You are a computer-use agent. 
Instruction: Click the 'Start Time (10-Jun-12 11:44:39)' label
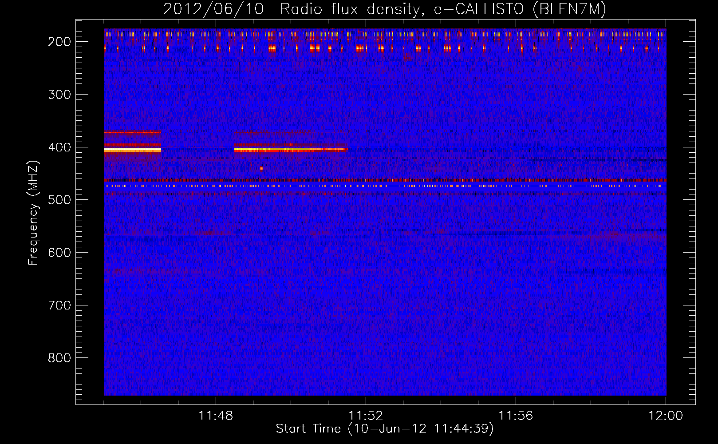pos(385,428)
